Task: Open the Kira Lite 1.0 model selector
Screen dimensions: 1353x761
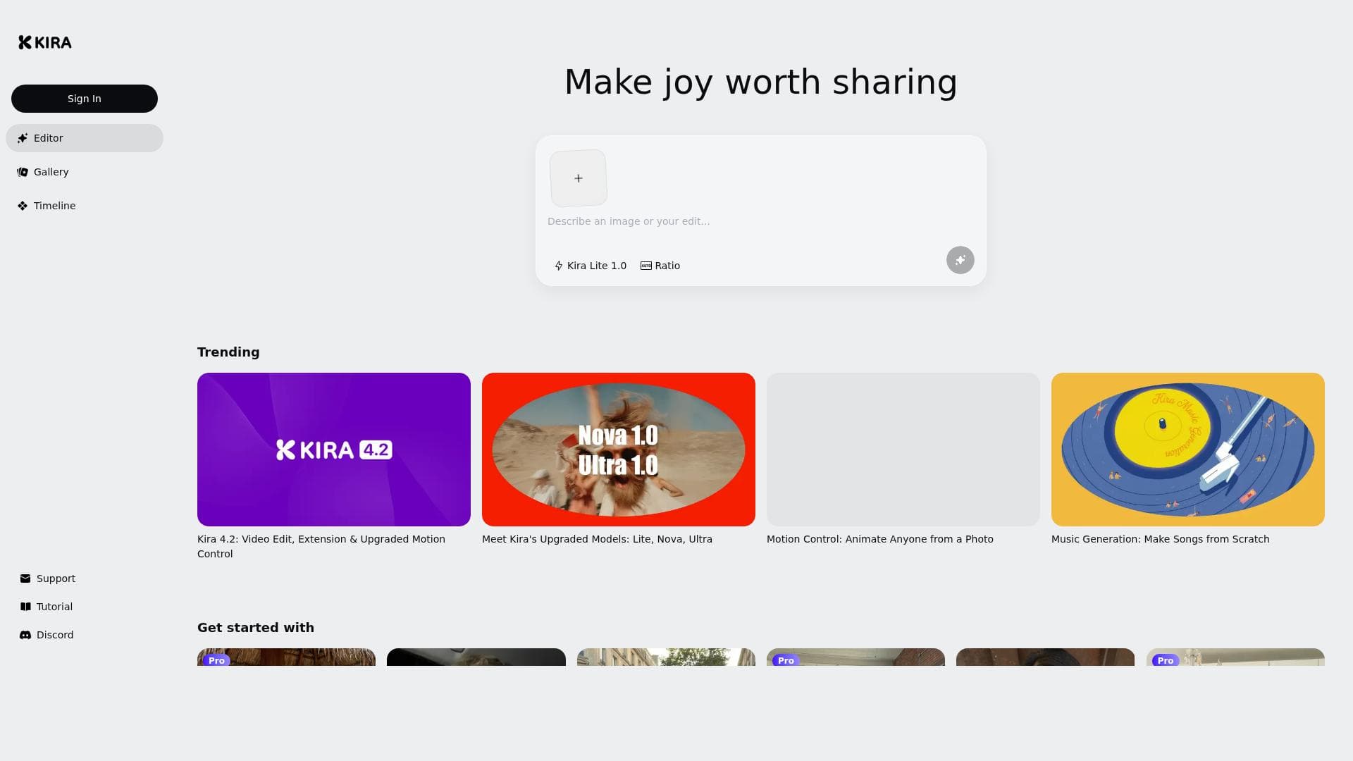Action: pos(591,266)
